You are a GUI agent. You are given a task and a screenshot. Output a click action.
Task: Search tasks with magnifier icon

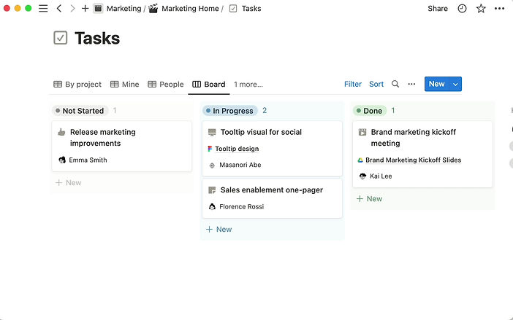click(395, 85)
